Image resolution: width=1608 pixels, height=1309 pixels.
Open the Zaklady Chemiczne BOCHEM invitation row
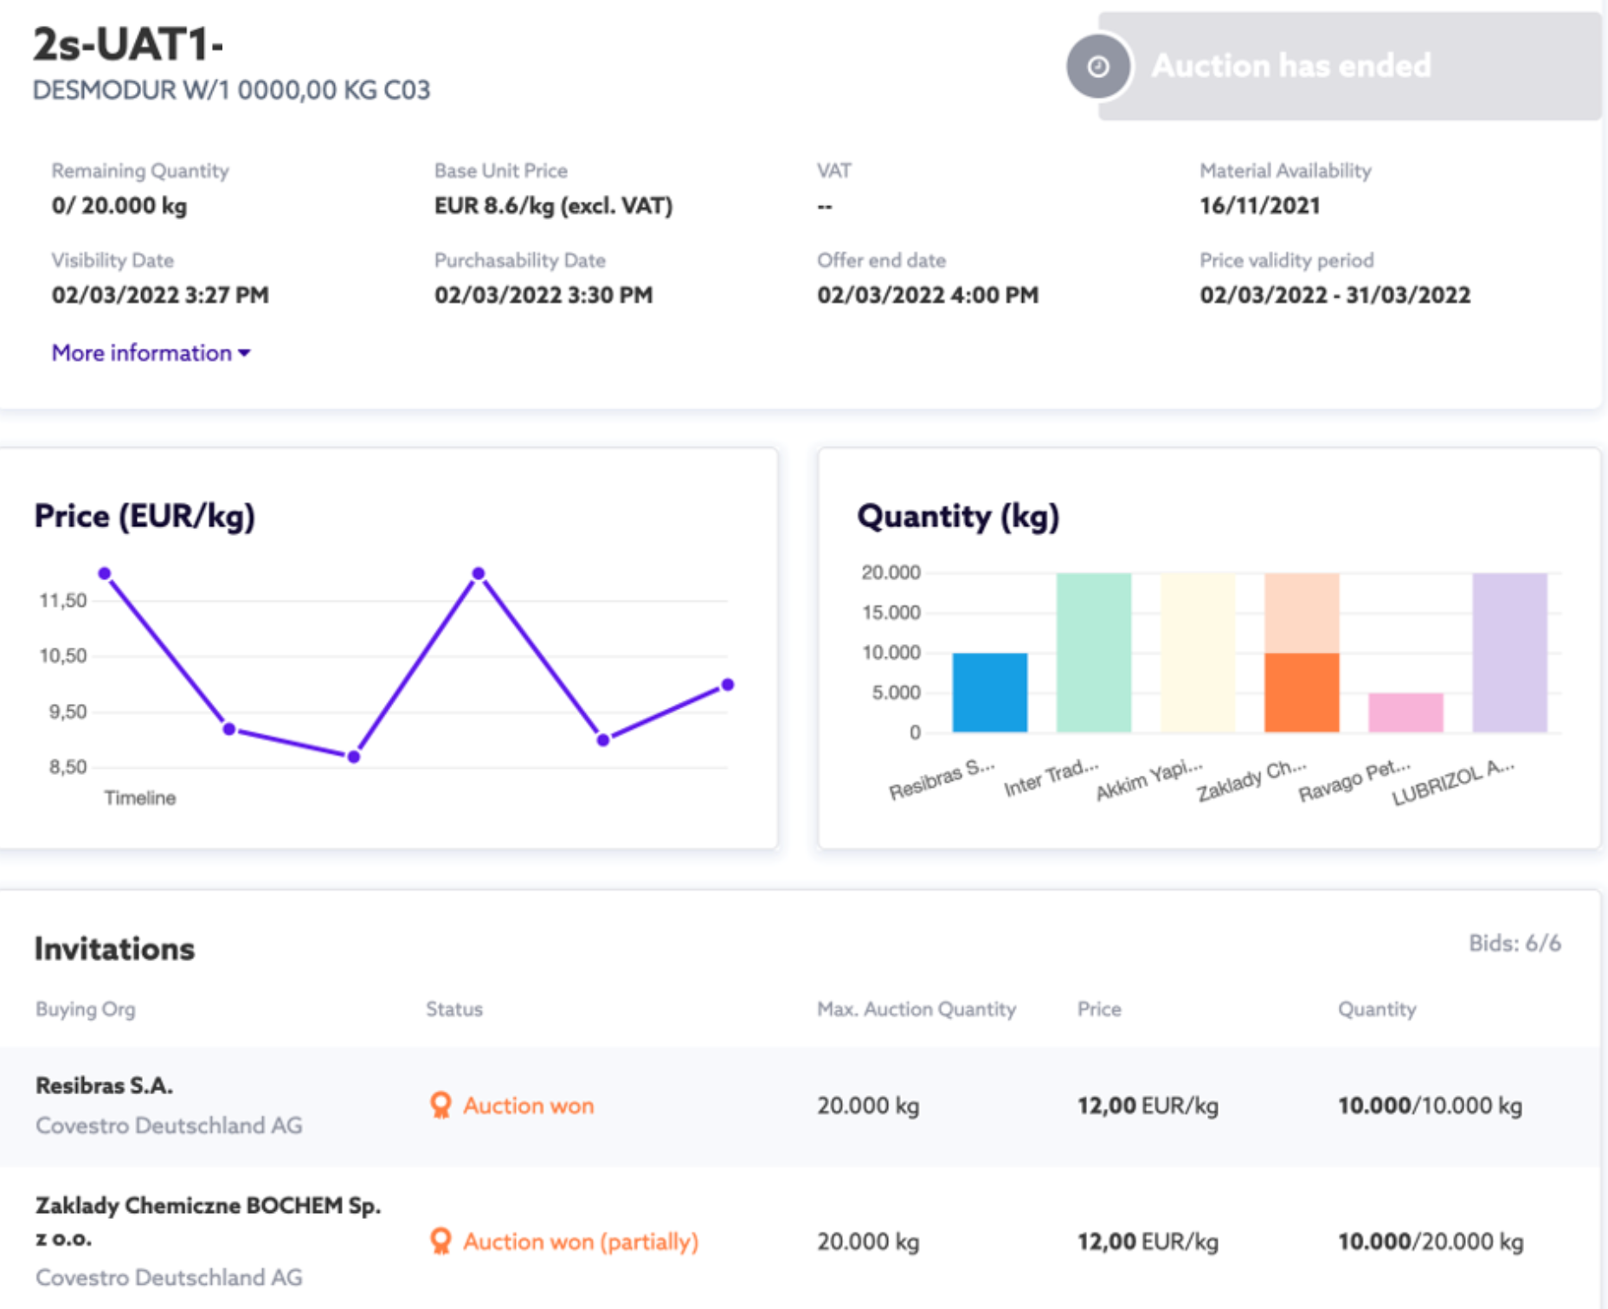[x=800, y=1239]
